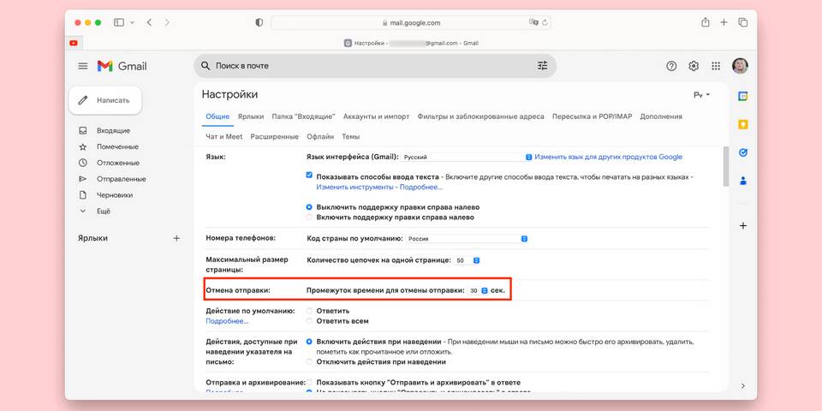Click the mail.google.com address bar
Image resolution: width=822 pixels, height=411 pixels.
(x=411, y=22)
